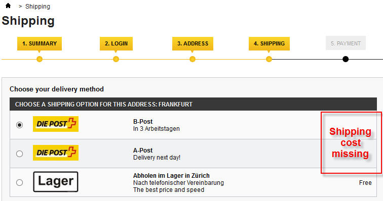The width and height of the screenshot is (383, 201).
Task: Click the Login progress dot
Action: pos(116,59)
